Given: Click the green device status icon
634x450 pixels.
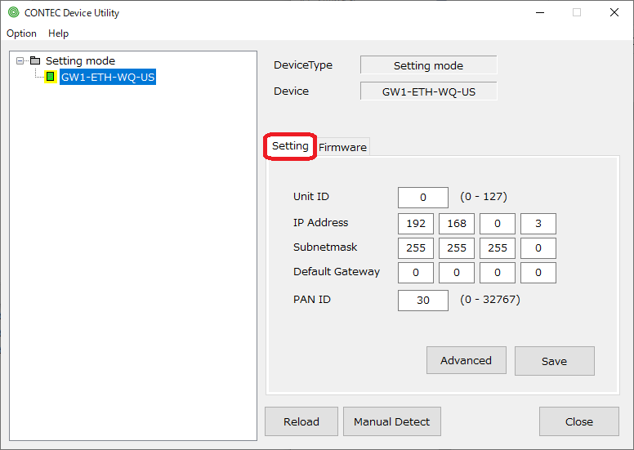Looking at the screenshot, I should pyautogui.click(x=50, y=77).
